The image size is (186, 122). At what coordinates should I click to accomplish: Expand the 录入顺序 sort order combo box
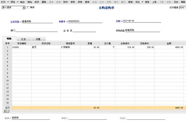(x=24, y=8)
